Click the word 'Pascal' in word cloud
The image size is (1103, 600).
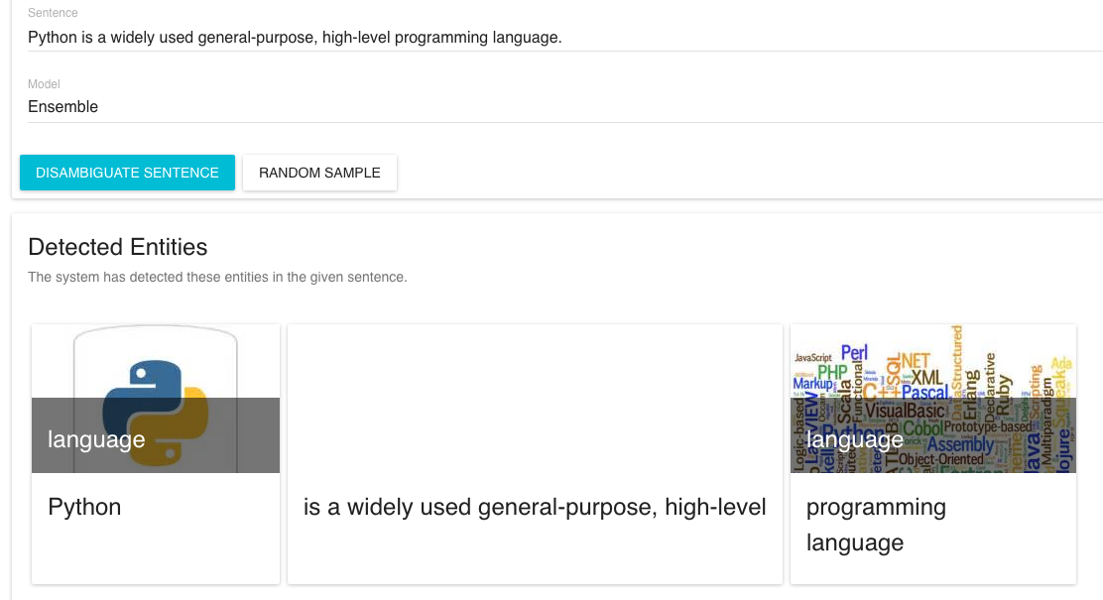925,393
